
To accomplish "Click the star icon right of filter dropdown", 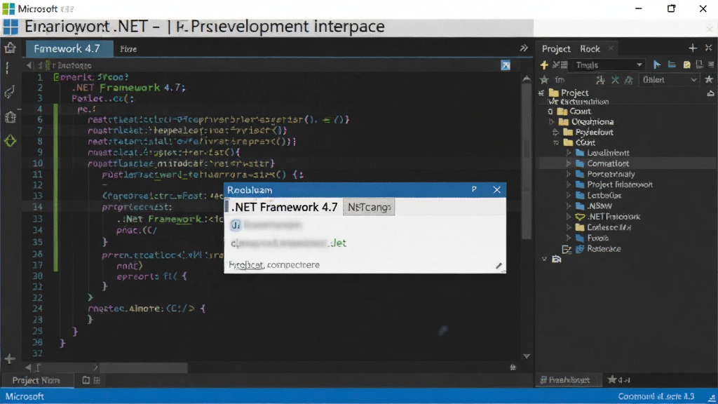I will click(x=709, y=80).
